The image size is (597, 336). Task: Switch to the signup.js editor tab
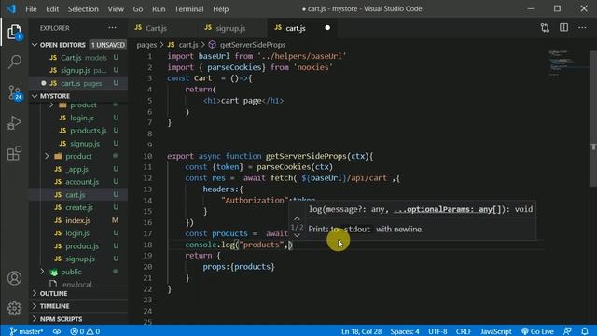tap(232, 28)
